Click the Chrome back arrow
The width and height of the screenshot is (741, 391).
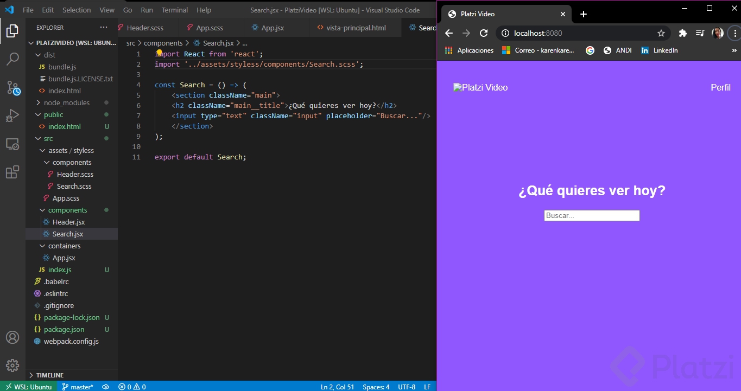(x=449, y=33)
